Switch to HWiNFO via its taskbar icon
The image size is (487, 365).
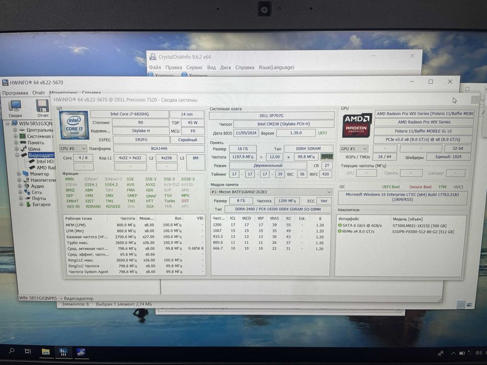[63, 352]
